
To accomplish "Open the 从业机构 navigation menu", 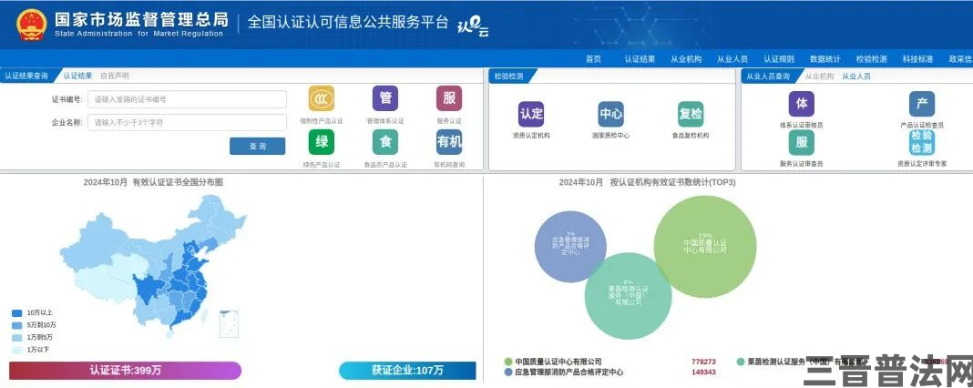I will [686, 59].
